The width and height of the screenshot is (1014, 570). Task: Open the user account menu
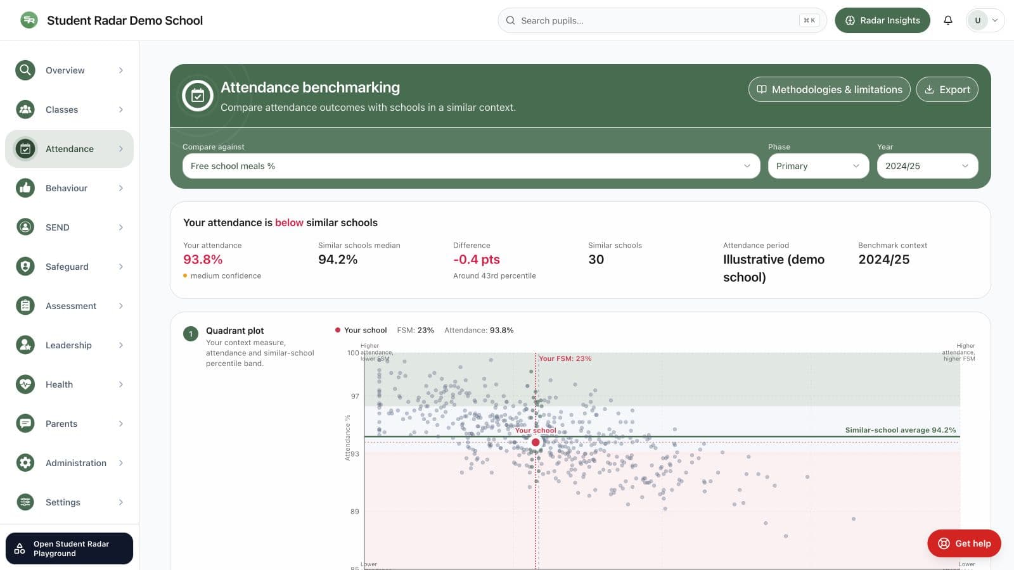(985, 20)
